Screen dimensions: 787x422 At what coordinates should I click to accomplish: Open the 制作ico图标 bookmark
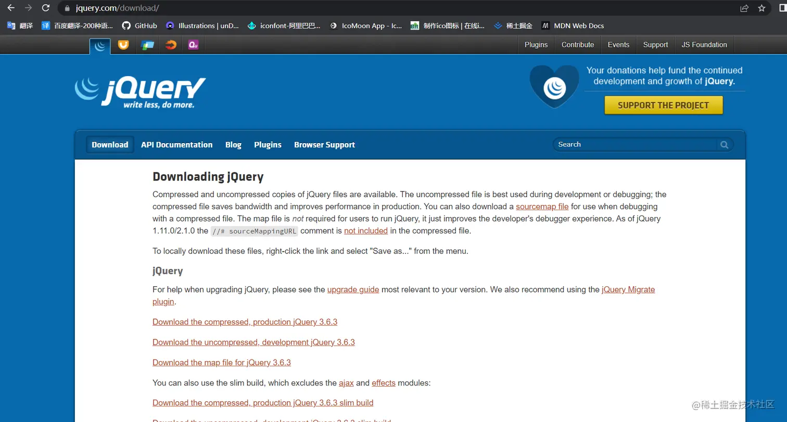(x=448, y=25)
